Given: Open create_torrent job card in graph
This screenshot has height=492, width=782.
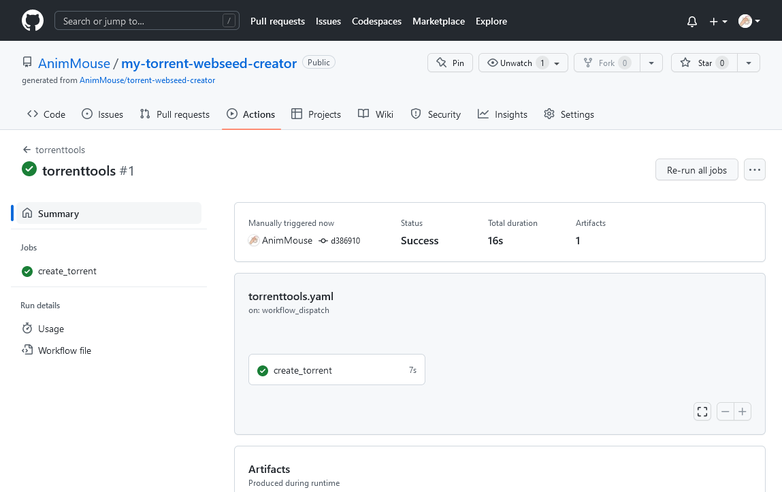Looking at the screenshot, I should [x=337, y=370].
